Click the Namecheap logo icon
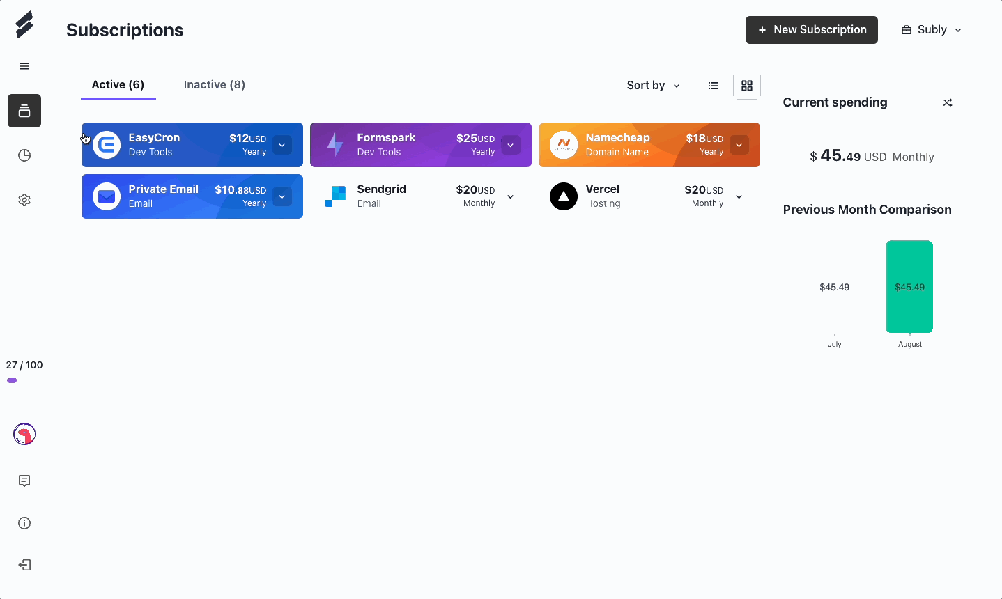The height and width of the screenshot is (599, 1002). click(564, 145)
